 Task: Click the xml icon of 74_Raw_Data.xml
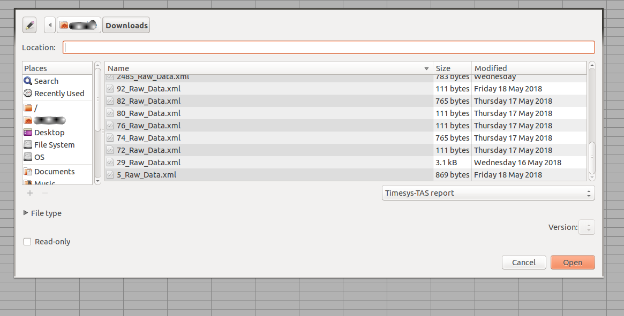click(x=110, y=138)
